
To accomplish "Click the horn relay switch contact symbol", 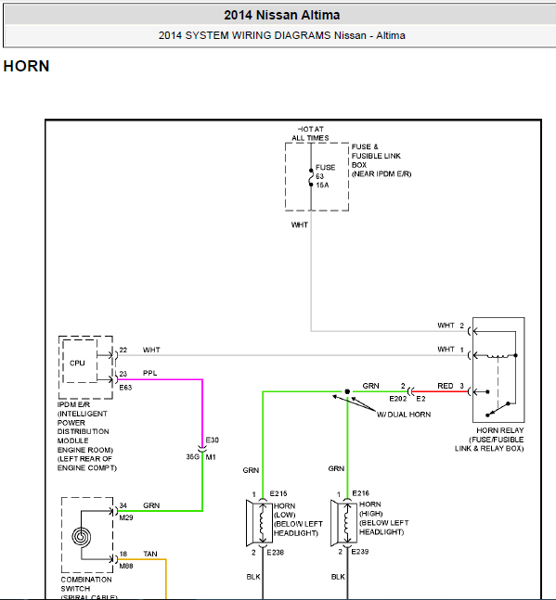I will click(x=498, y=409).
